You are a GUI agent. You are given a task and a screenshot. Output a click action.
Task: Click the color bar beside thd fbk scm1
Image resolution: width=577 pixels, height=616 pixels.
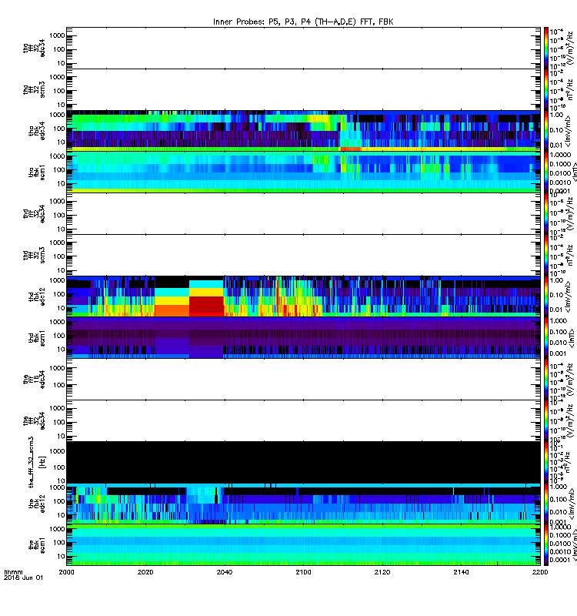pos(546,338)
